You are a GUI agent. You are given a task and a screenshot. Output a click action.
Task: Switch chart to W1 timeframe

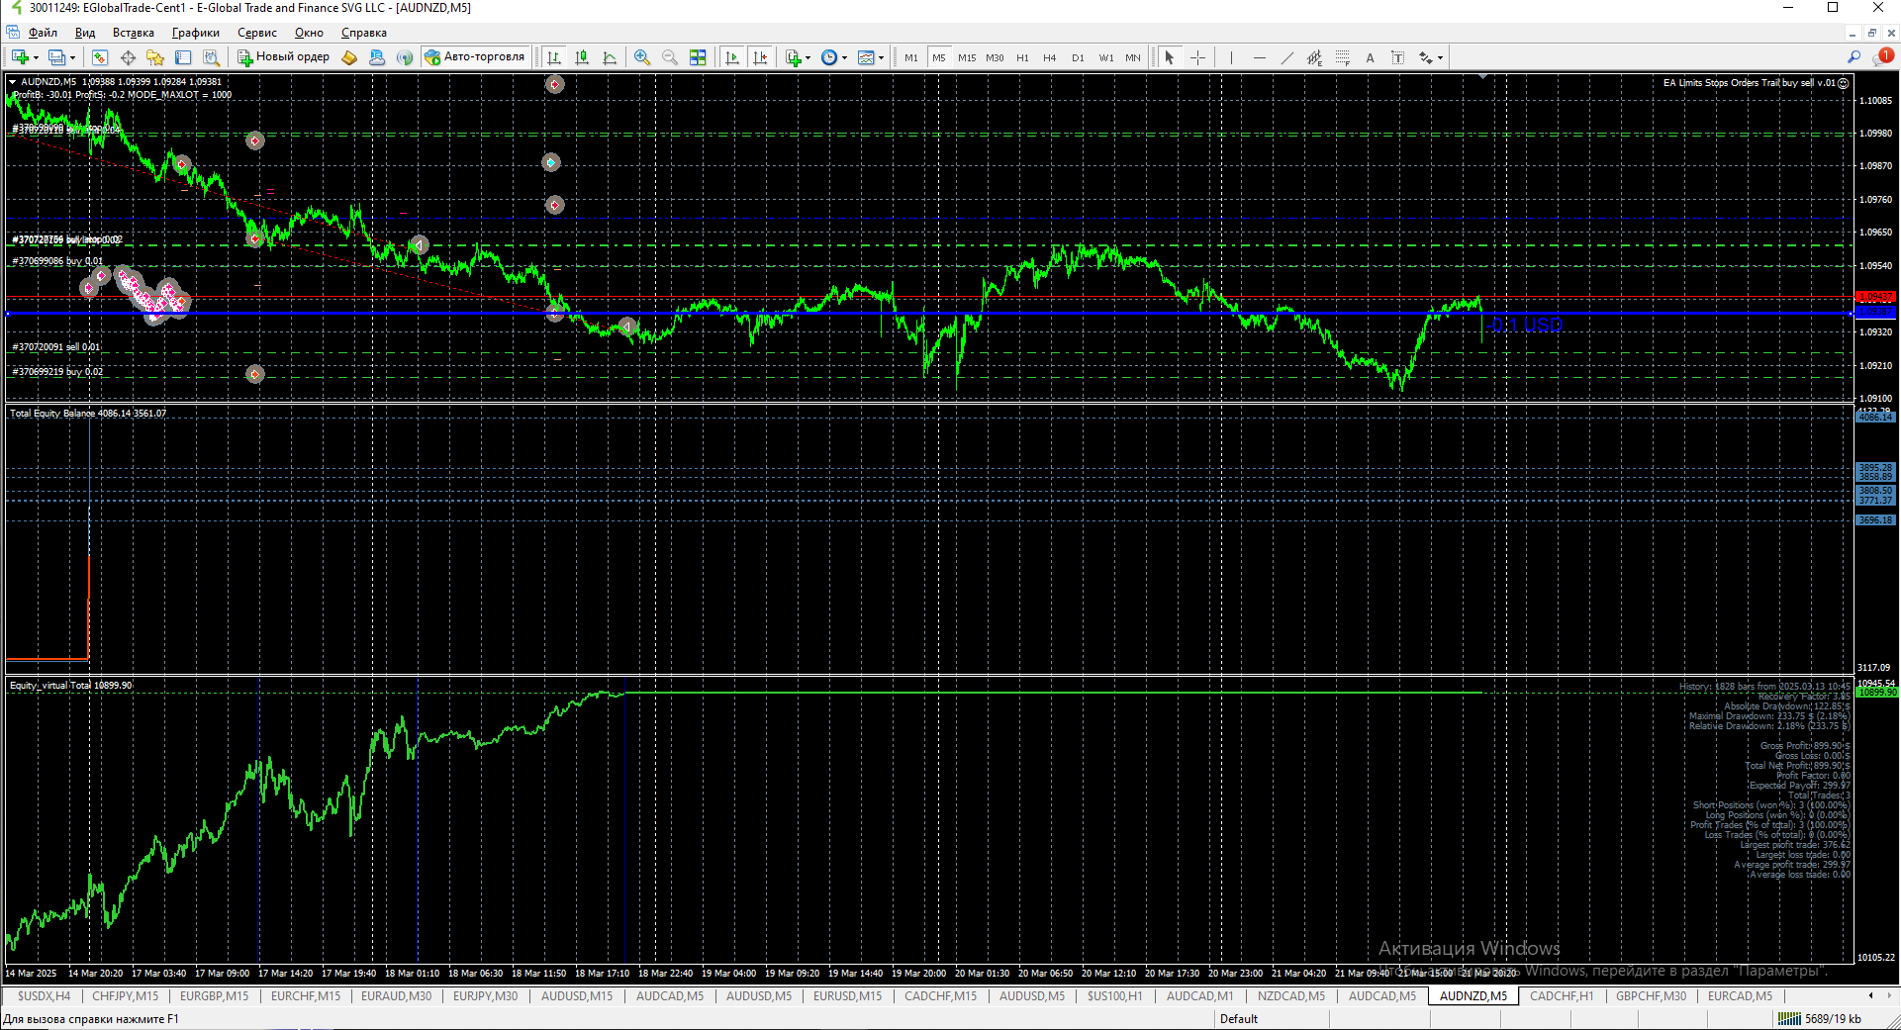point(1105,57)
